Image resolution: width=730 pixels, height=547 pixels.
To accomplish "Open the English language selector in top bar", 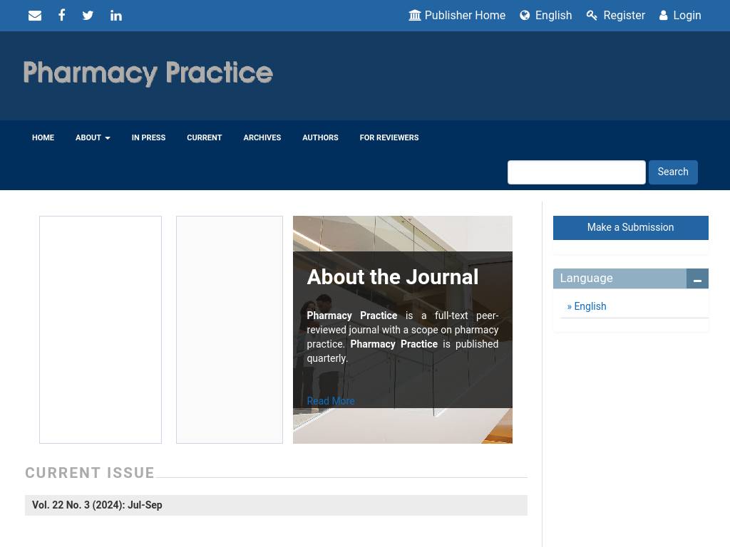I will [x=545, y=16].
